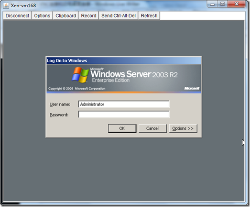
Task: Click the 'Enterprise Edition' banner text
Action: point(111,80)
